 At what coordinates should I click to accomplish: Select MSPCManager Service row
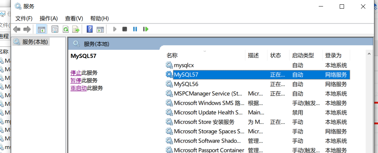tap(257, 94)
